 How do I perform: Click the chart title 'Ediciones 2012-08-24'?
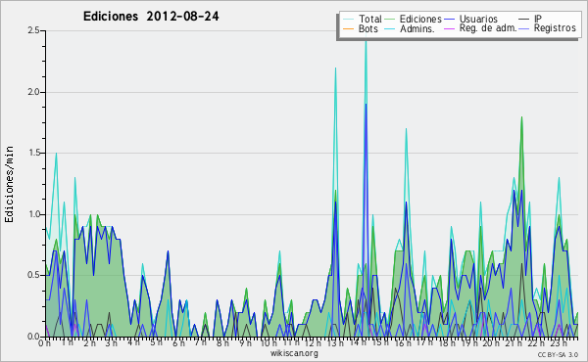(x=151, y=17)
